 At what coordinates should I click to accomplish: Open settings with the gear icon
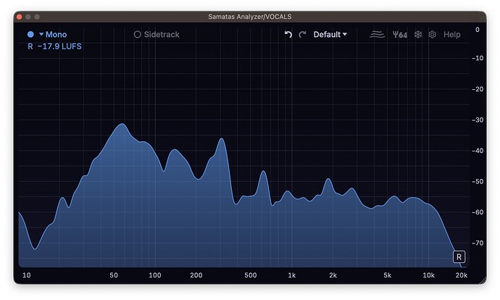tap(432, 35)
